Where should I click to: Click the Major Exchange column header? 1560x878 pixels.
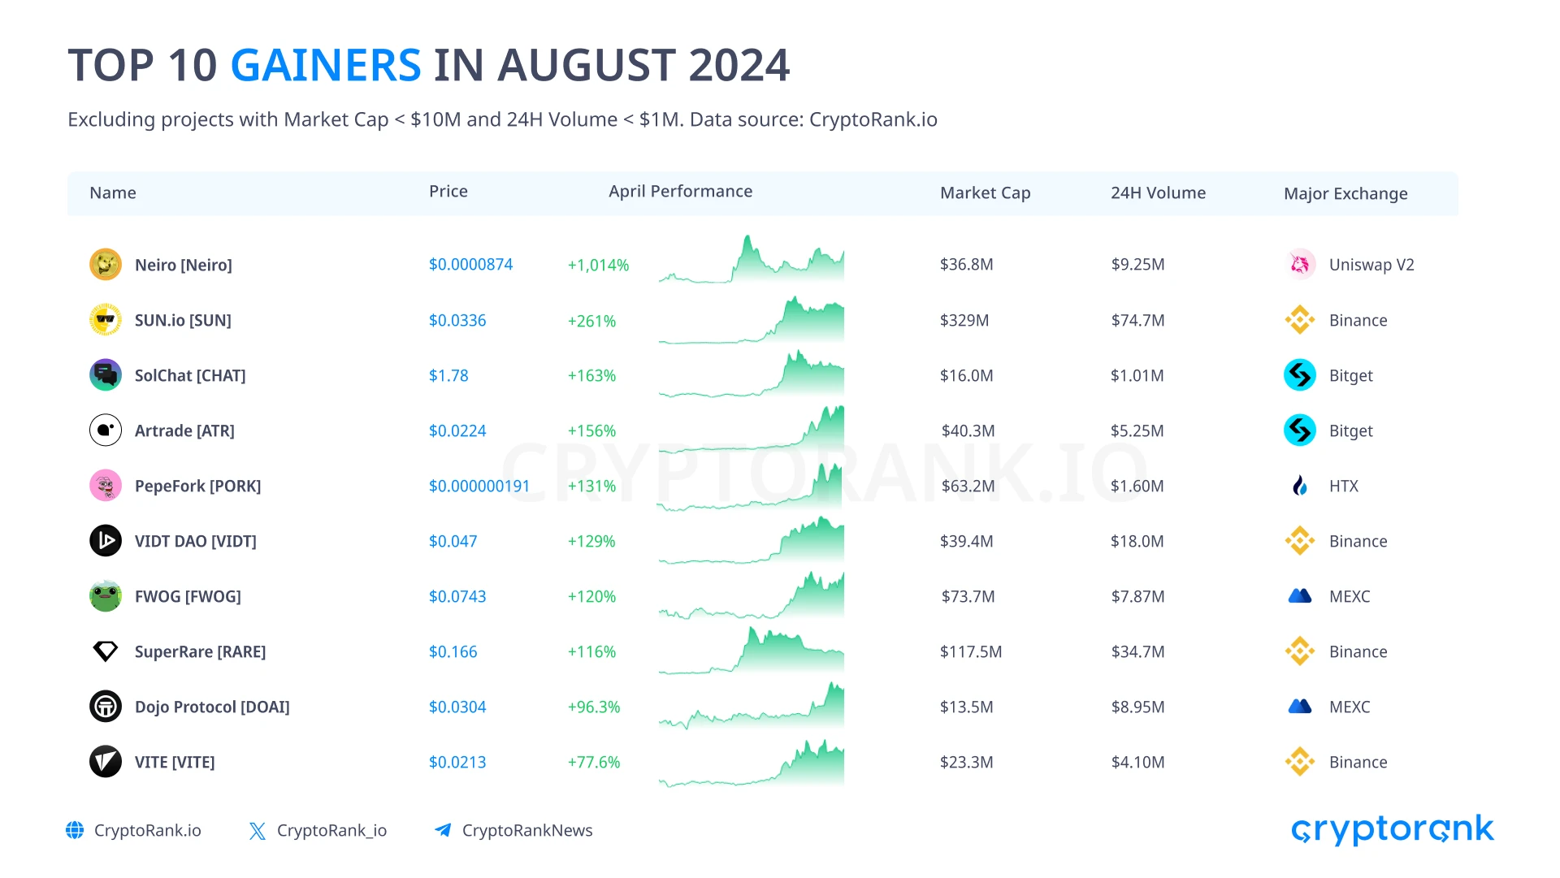[1346, 193]
